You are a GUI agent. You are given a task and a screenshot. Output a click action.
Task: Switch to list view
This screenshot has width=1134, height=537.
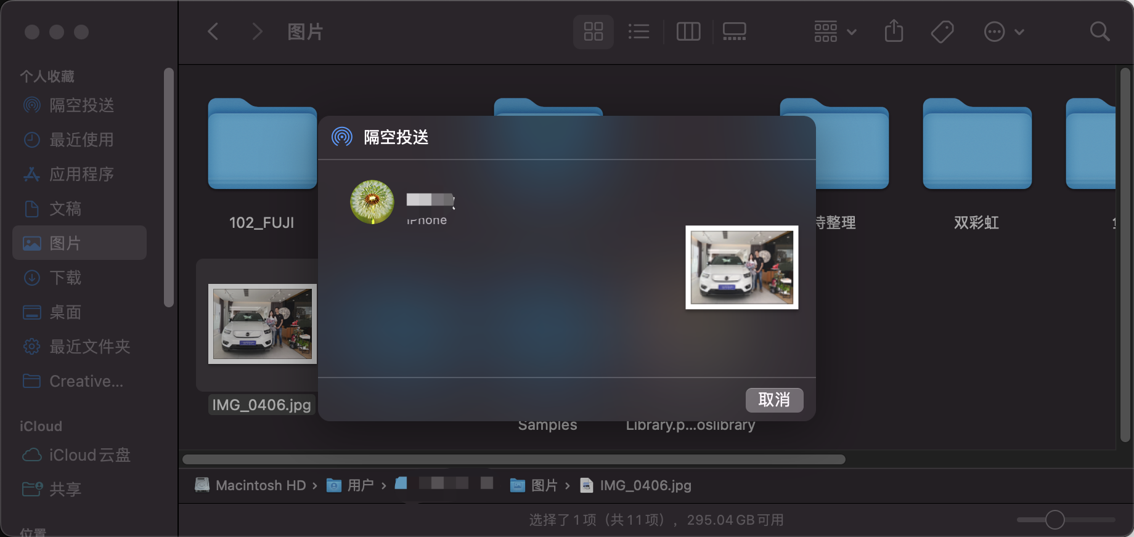point(638,31)
